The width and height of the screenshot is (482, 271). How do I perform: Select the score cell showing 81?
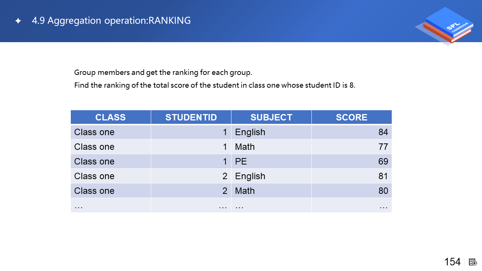pos(383,176)
